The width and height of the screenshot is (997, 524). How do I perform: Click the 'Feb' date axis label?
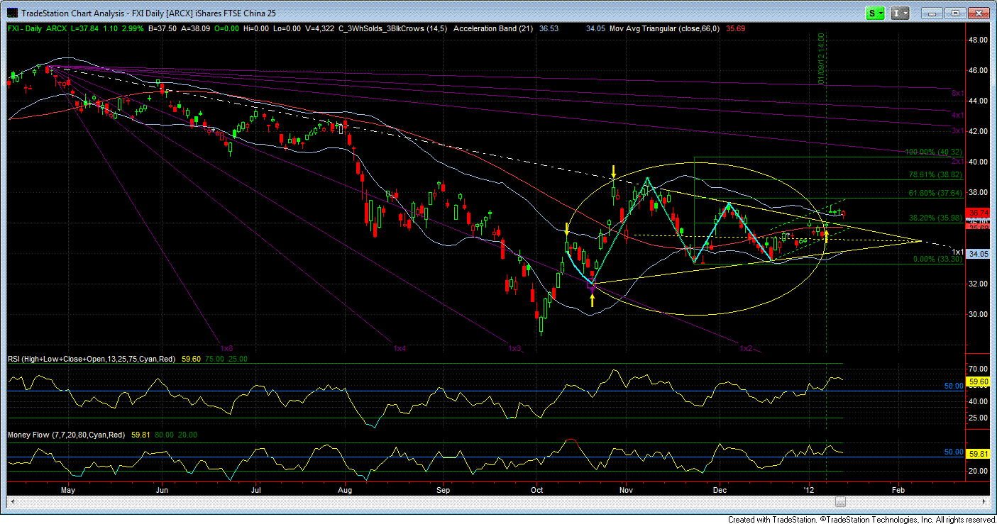[898, 490]
